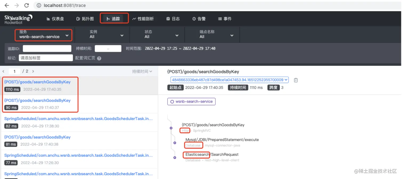
Task: Click the 82 ms duration badge
Action: 11,126
